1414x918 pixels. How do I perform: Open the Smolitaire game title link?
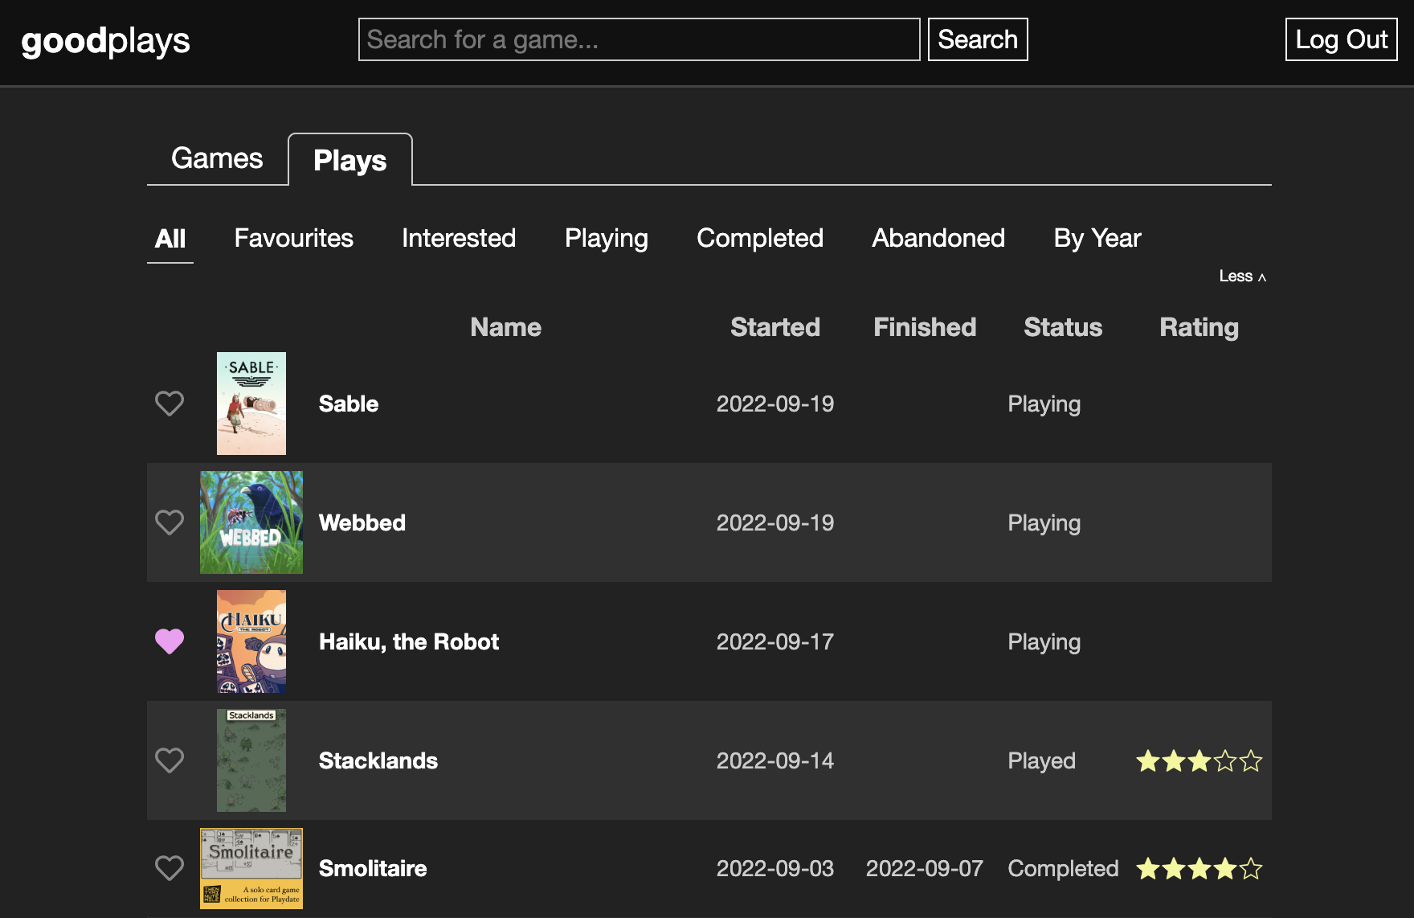(x=373, y=868)
